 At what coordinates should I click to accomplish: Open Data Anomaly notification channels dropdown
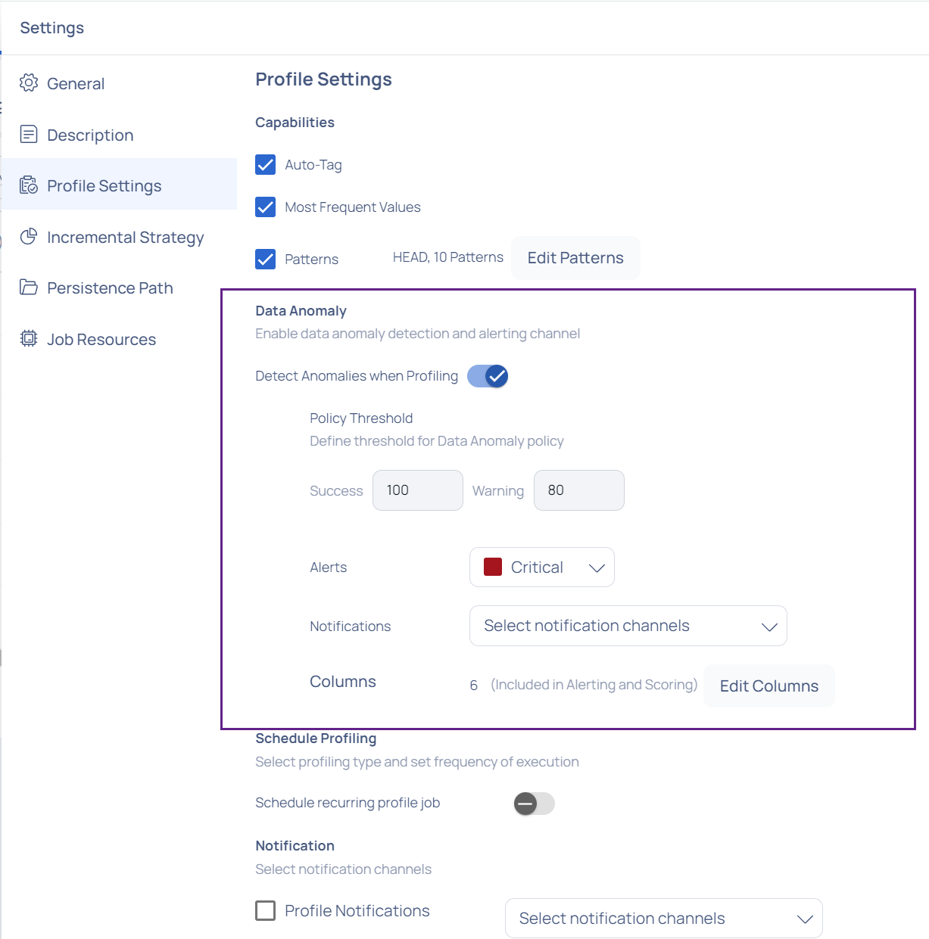(x=628, y=626)
